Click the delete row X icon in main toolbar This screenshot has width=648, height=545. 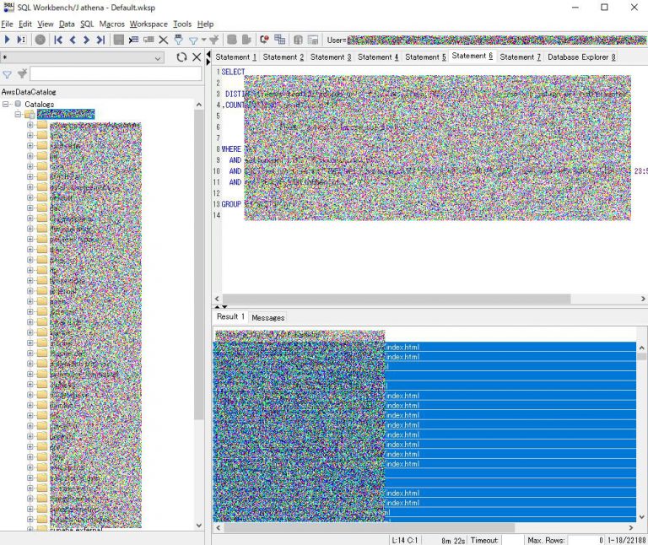(164, 40)
